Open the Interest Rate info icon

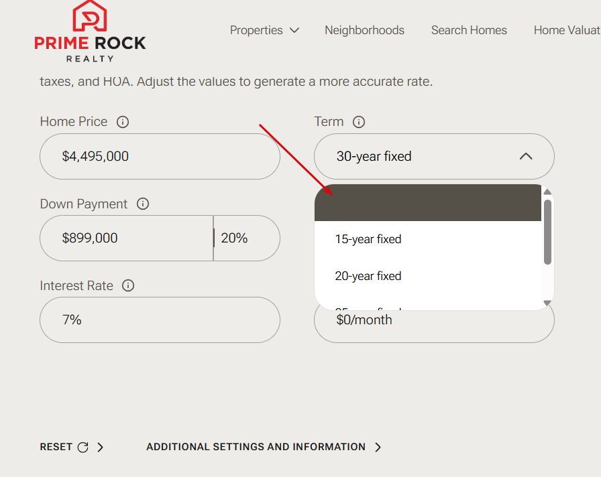click(x=128, y=285)
